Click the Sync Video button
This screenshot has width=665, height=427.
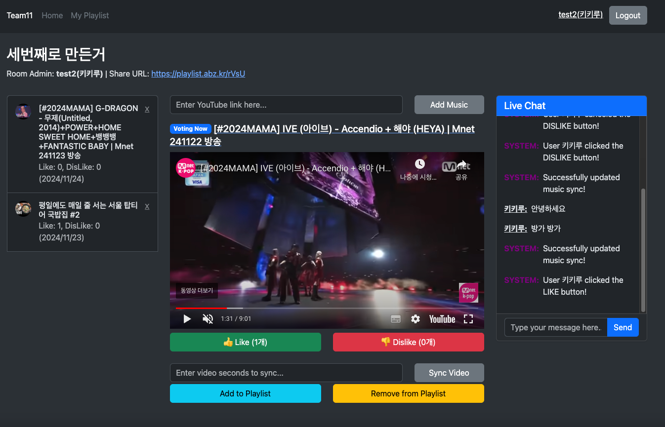[449, 373]
